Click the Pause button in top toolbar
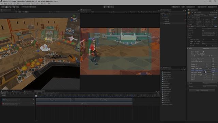This screenshot has width=218, height=123. [109, 7]
